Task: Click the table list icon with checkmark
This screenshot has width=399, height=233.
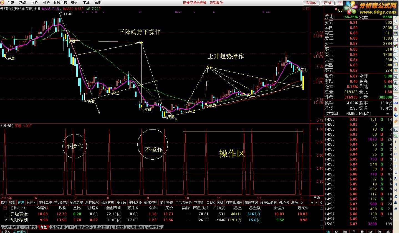Action: 395,27
